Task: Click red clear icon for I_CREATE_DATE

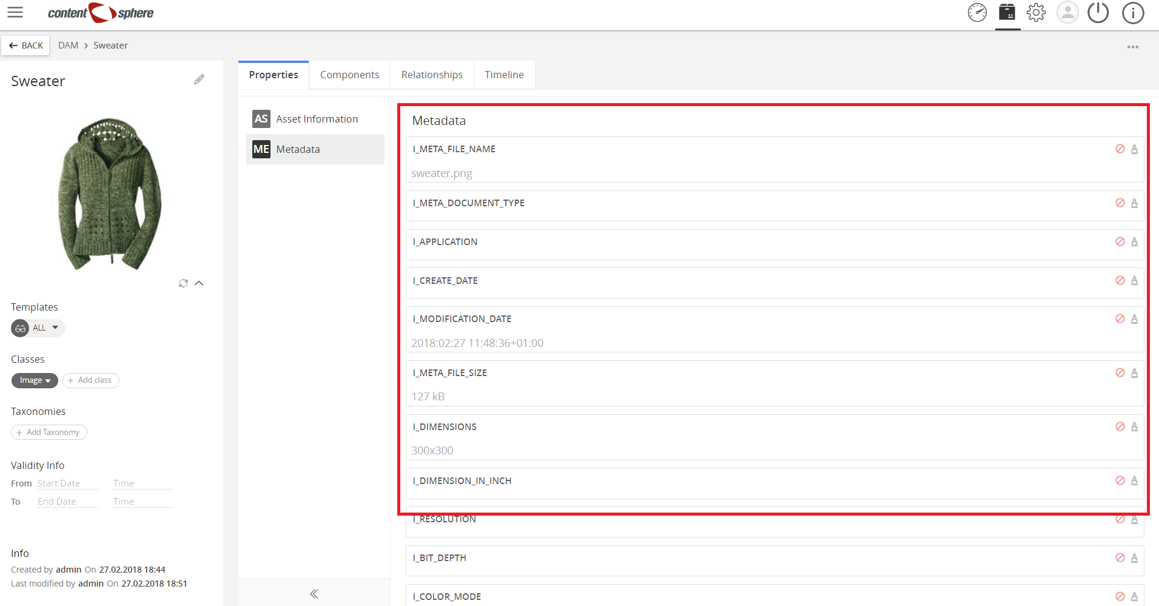Action: tap(1120, 280)
